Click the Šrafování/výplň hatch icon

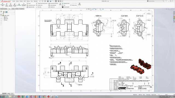pos(66,7)
